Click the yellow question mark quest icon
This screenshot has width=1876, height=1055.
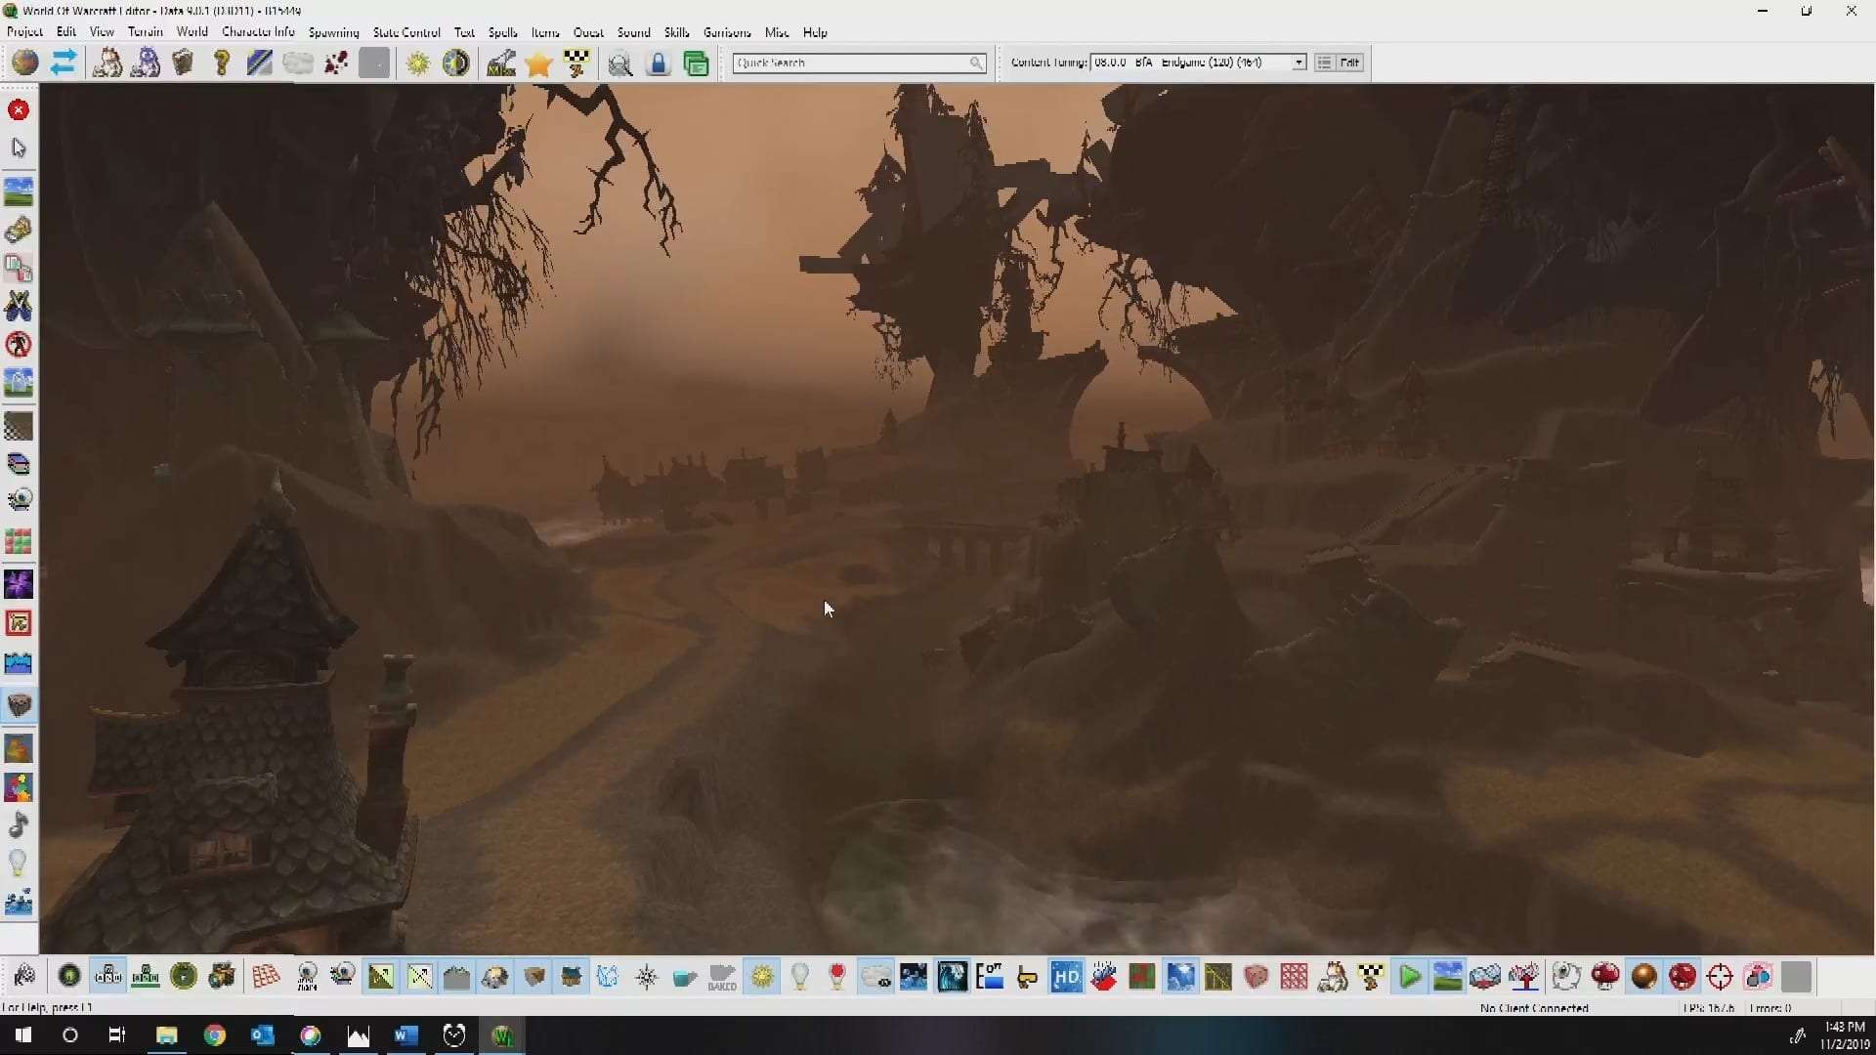click(x=222, y=63)
